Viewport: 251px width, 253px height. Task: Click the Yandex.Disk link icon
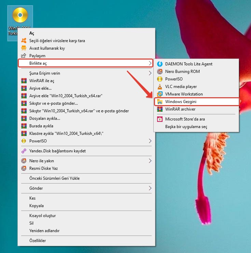(x=24, y=151)
